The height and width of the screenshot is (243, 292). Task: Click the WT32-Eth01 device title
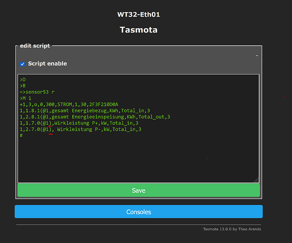(x=138, y=15)
